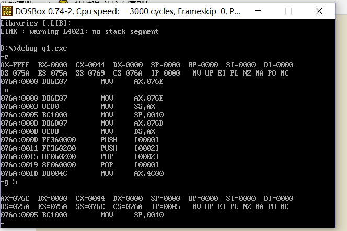Click the 'IP=0000' register value
The height and width of the screenshot is (231, 347).
[166, 74]
